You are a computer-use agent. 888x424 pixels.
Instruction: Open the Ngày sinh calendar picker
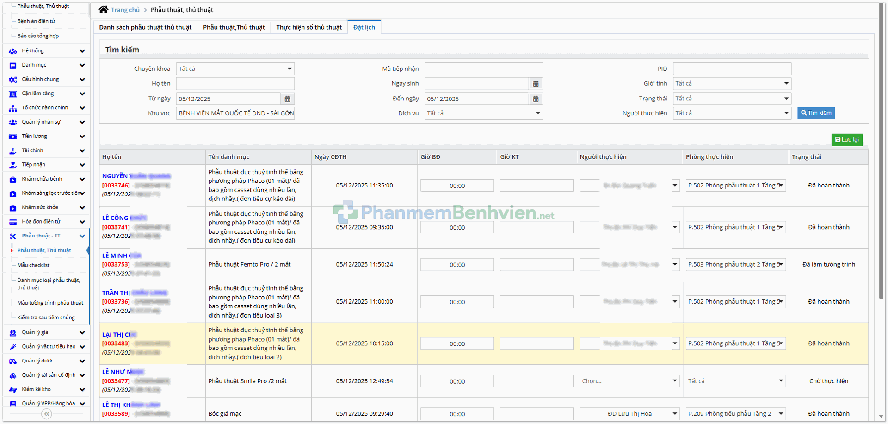tap(536, 84)
